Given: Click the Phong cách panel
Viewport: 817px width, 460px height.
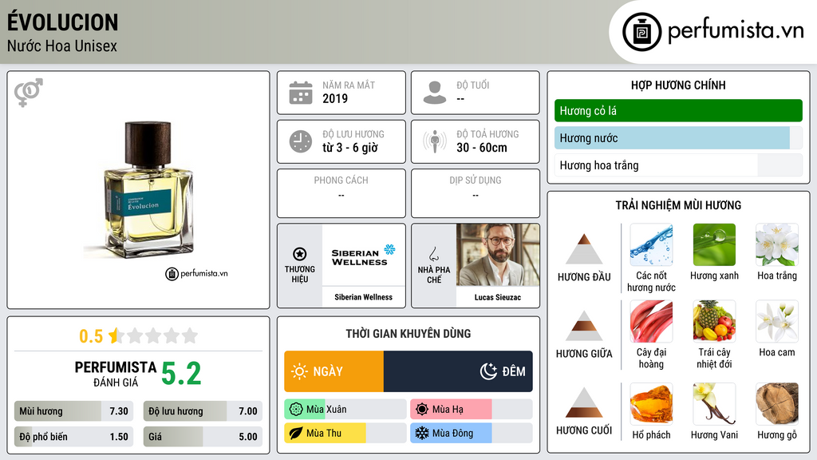Looking at the screenshot, I should tap(341, 193).
